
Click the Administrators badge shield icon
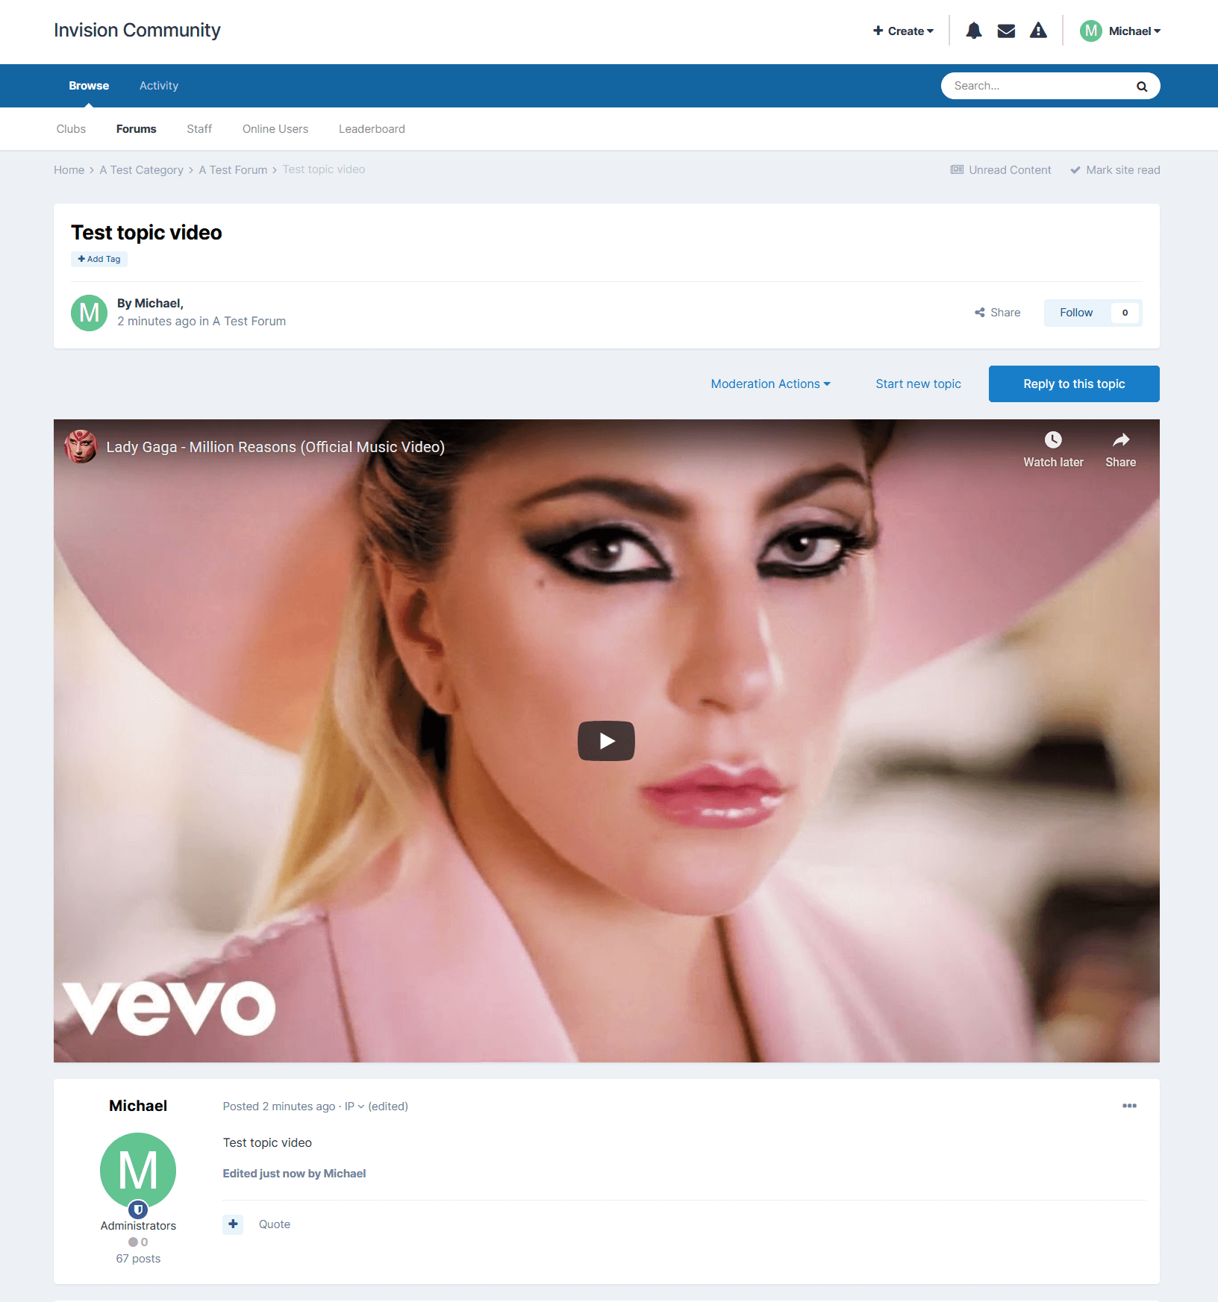(138, 1209)
